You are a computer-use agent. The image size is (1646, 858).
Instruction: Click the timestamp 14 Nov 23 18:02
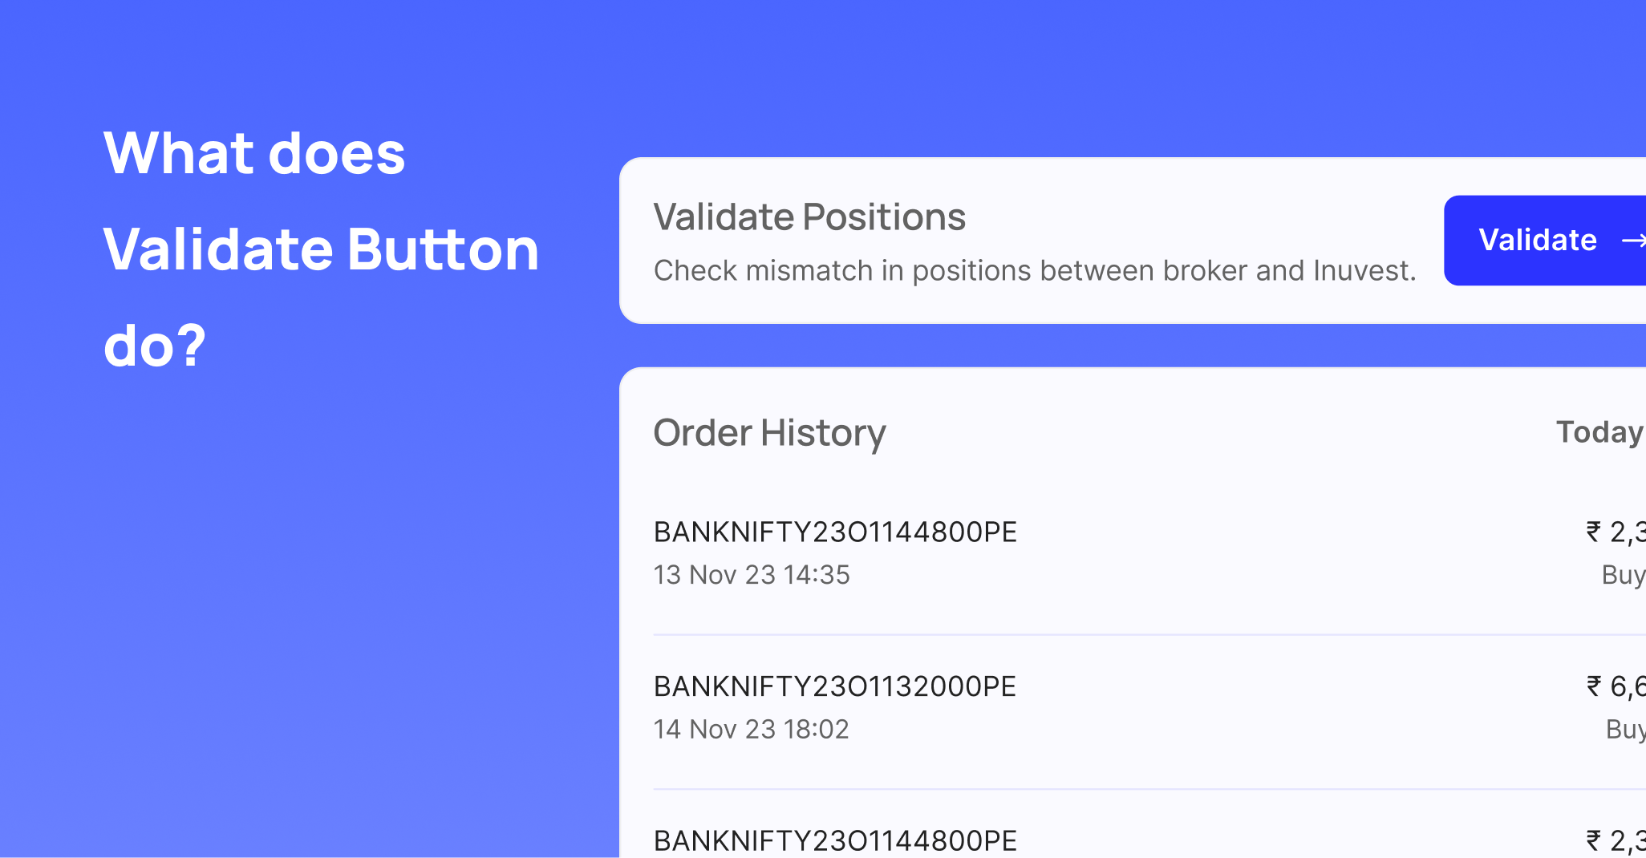(x=752, y=729)
